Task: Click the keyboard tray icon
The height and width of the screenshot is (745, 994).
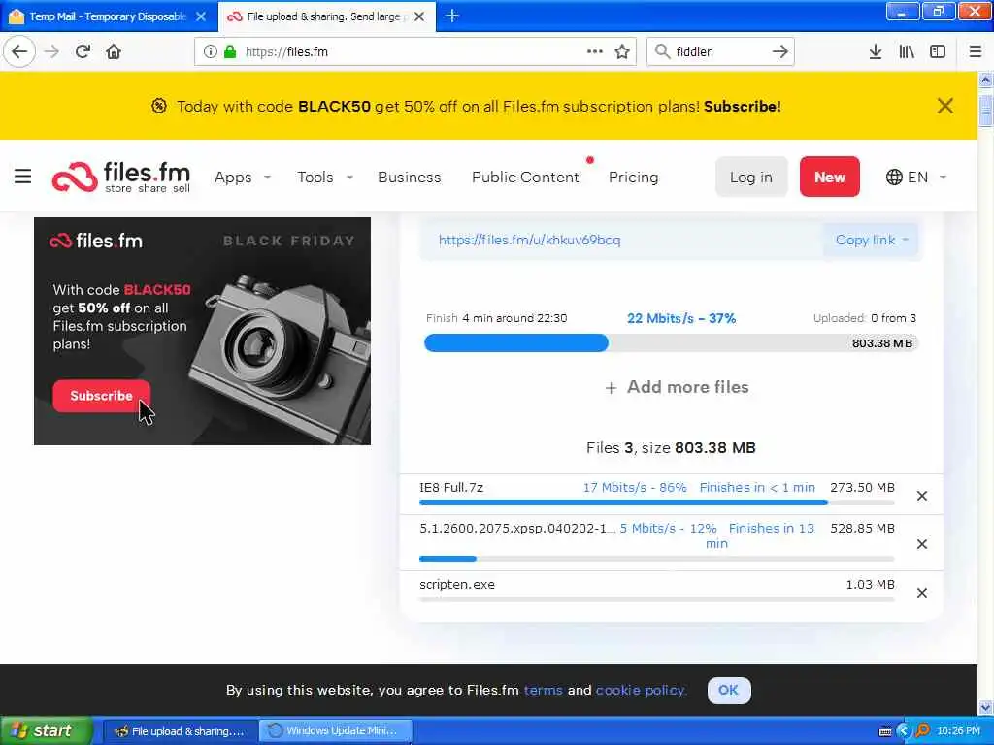Action: (885, 731)
